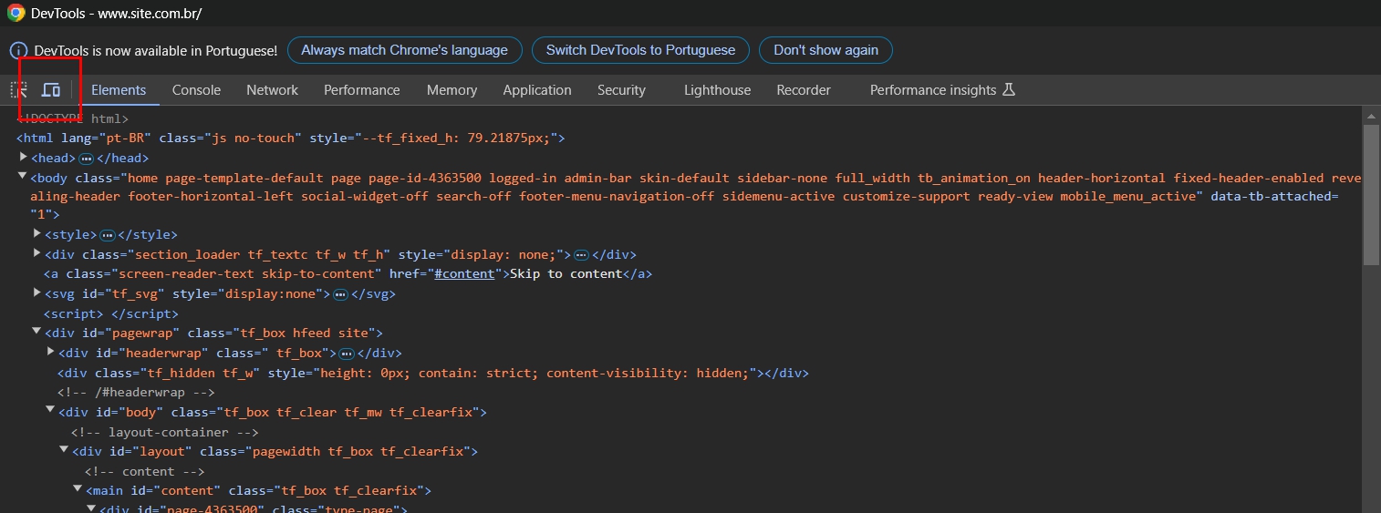Toggle the device toolbar icon
This screenshot has width=1381, height=513.
click(x=51, y=90)
